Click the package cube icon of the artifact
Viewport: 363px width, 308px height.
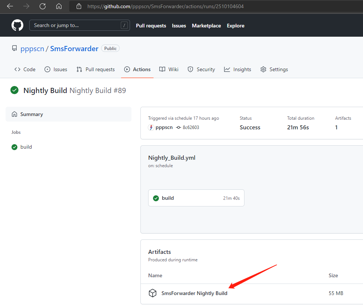point(153,293)
